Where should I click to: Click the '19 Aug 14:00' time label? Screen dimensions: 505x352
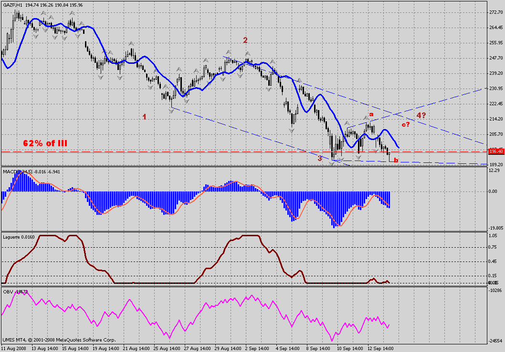[106, 349]
